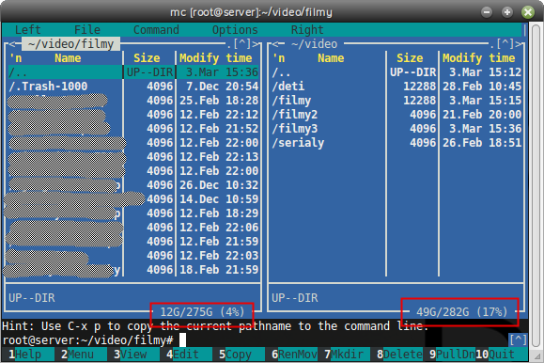Click left panel history [^] dropdown
This screenshot has width=544, height=363.
tap(242, 44)
